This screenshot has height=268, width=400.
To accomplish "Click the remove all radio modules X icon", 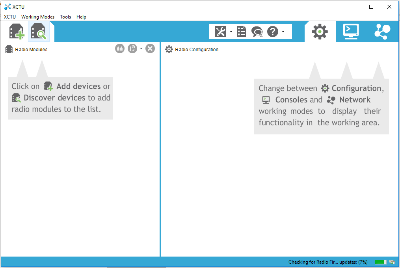I will (150, 48).
